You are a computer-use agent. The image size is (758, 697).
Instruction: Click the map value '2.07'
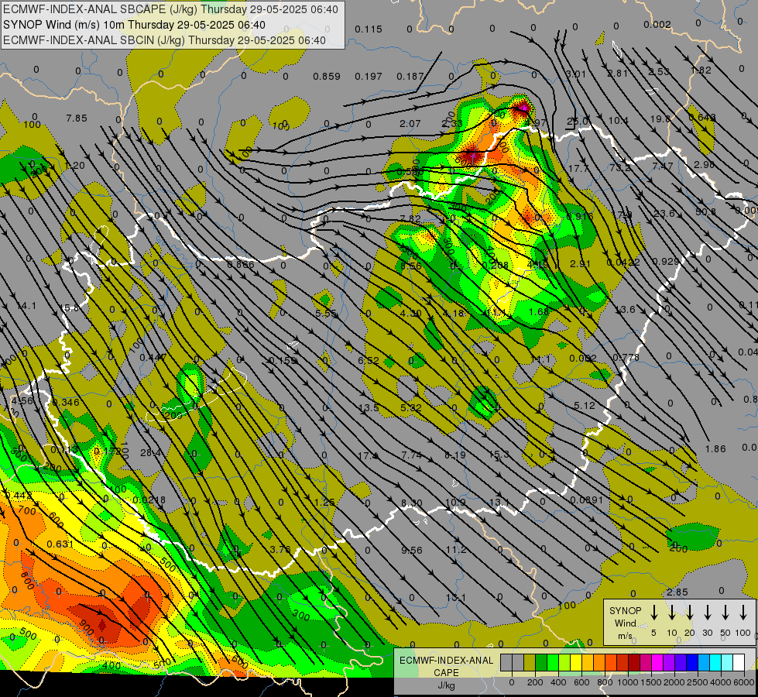point(410,124)
